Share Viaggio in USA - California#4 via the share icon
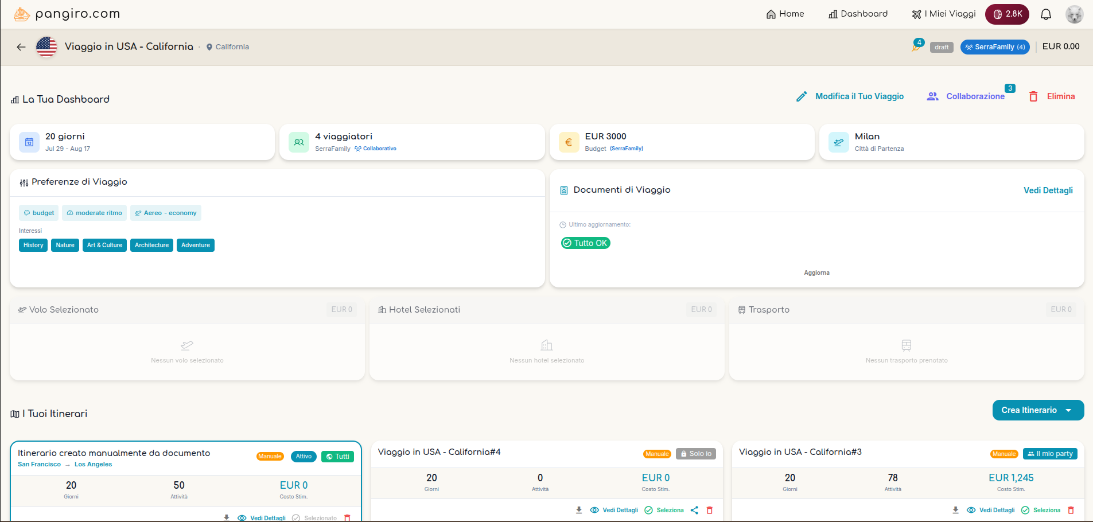This screenshot has height=522, width=1093. 694,510
